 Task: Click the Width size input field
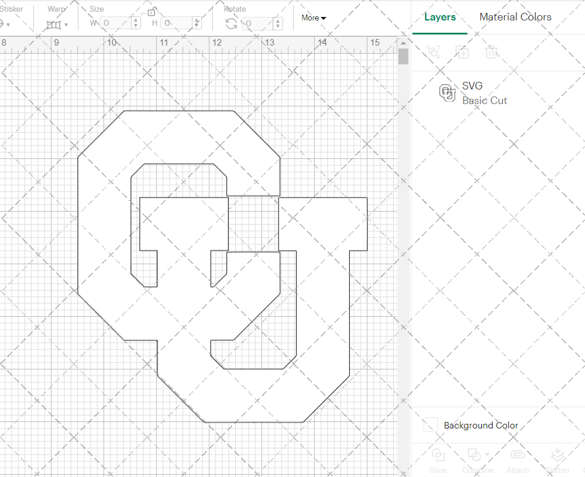pos(116,23)
